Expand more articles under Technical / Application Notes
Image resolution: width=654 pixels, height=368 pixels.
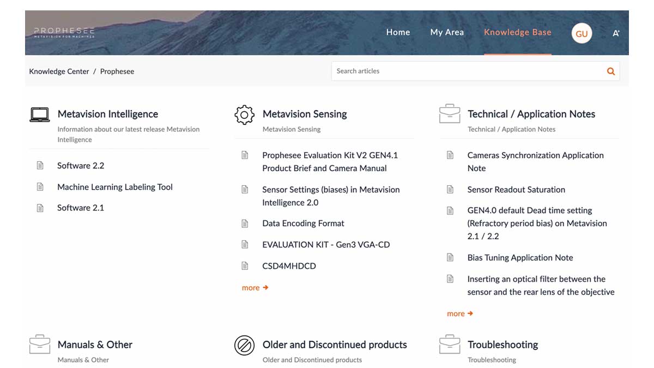point(459,313)
